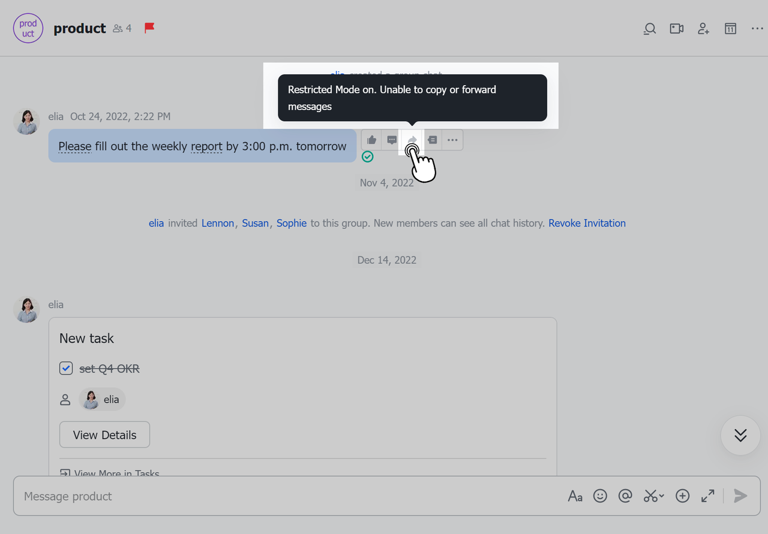Give a thumbs-up reaction to elia's message

(x=371, y=139)
